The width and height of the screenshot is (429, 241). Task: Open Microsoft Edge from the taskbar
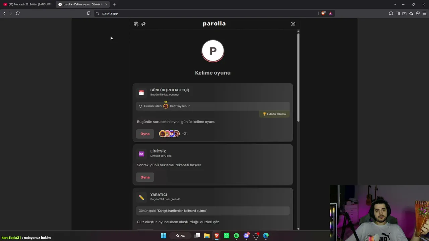(x=266, y=236)
